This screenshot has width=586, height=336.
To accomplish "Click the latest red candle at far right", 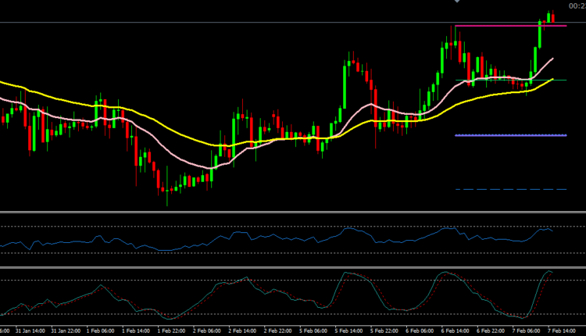I will click(553, 19).
